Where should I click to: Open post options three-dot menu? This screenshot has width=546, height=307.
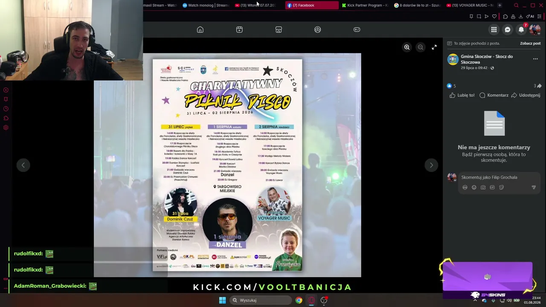click(x=535, y=59)
